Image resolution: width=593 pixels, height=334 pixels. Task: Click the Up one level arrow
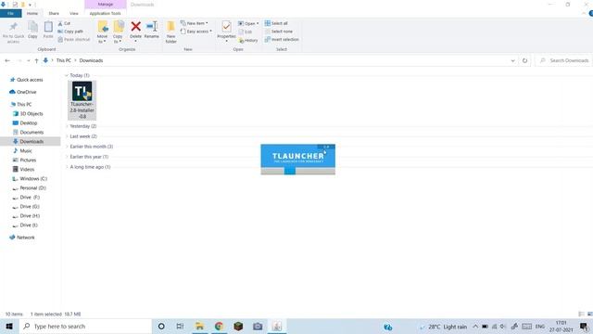tap(36, 60)
